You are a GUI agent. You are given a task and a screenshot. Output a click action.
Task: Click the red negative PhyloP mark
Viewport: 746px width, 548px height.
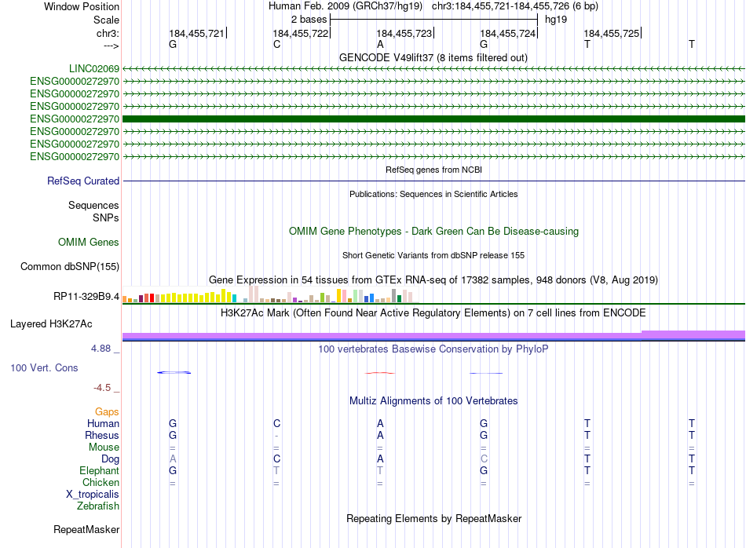pos(379,373)
